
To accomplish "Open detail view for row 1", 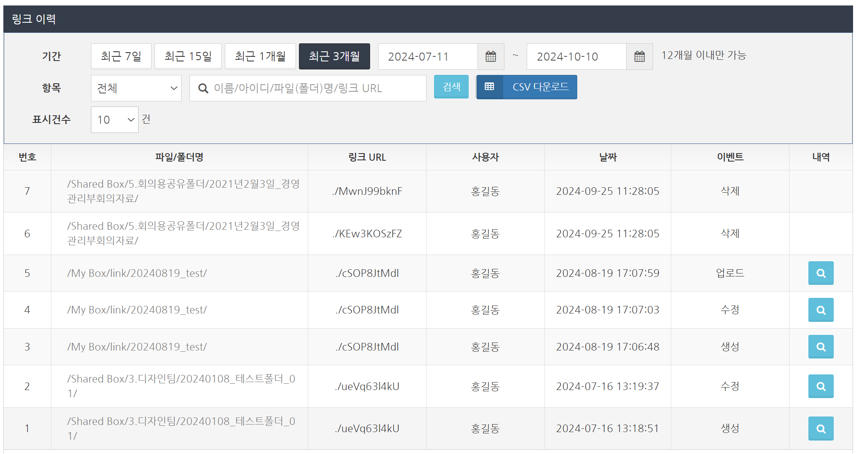I will [820, 428].
